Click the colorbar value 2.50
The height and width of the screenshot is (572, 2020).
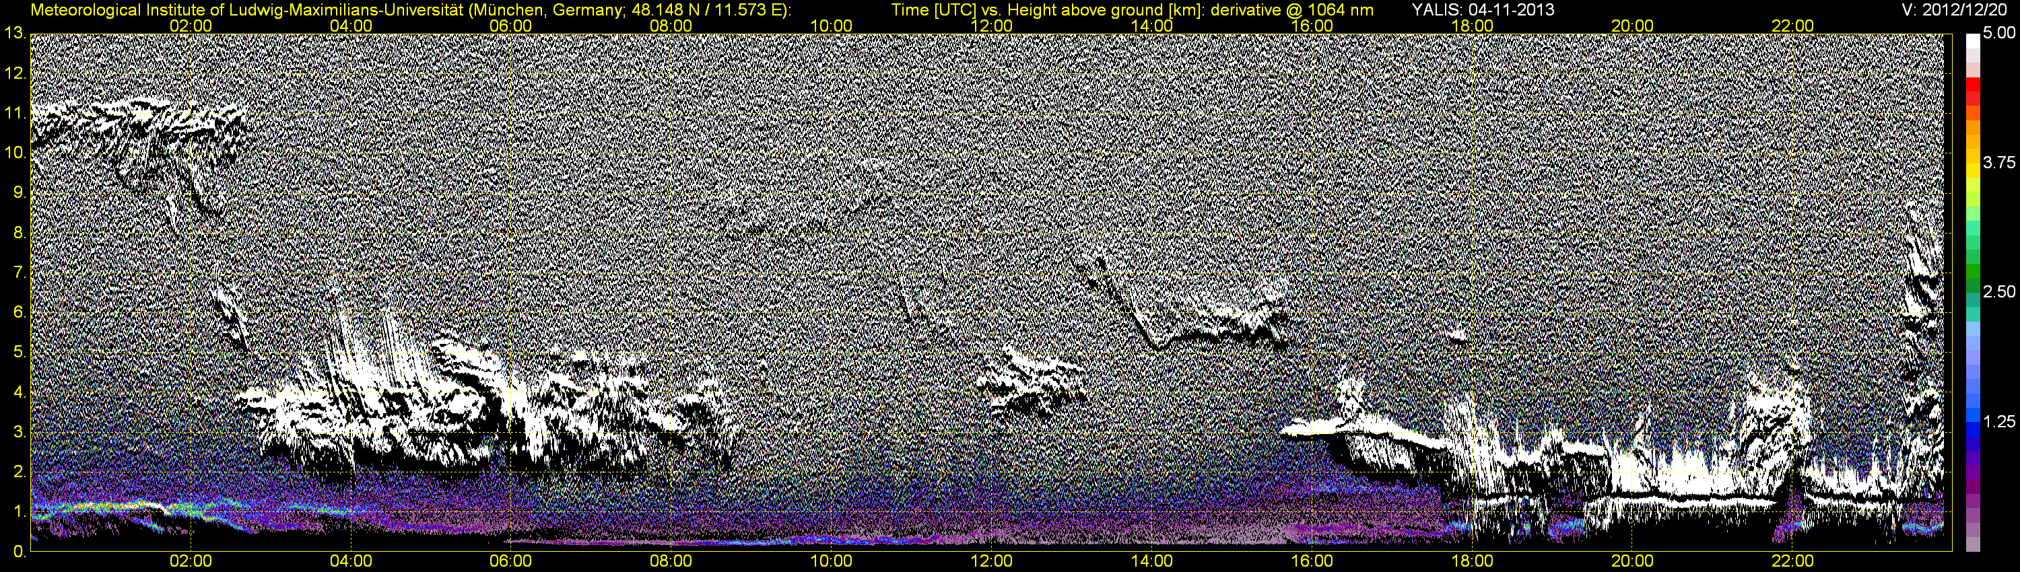pyautogui.click(x=1999, y=291)
